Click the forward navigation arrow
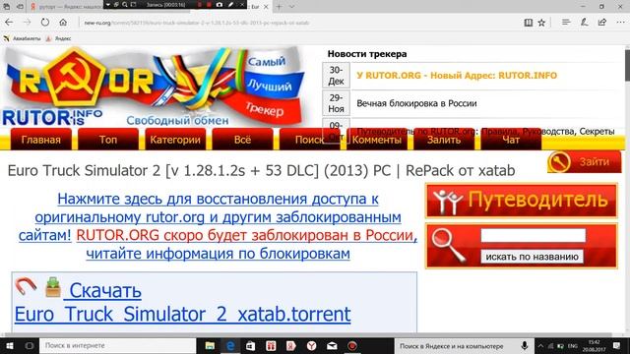This screenshot has width=630, height=354. coord(27,23)
